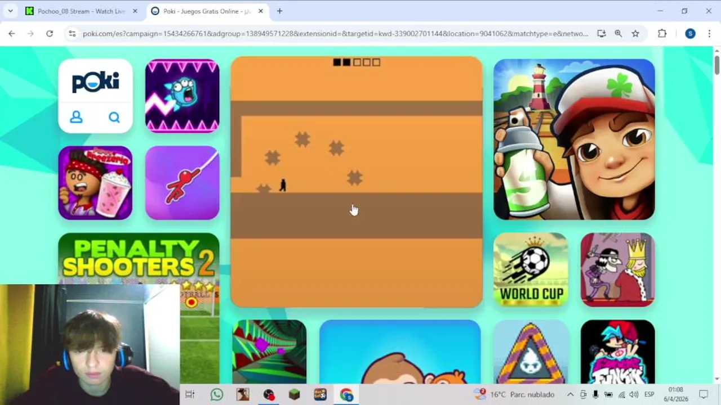Click the Poki user profile icon
The width and height of the screenshot is (721, 405).
click(76, 117)
